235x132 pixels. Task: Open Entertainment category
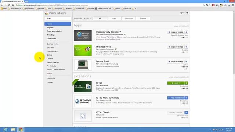pyautogui.click(x=52, y=51)
